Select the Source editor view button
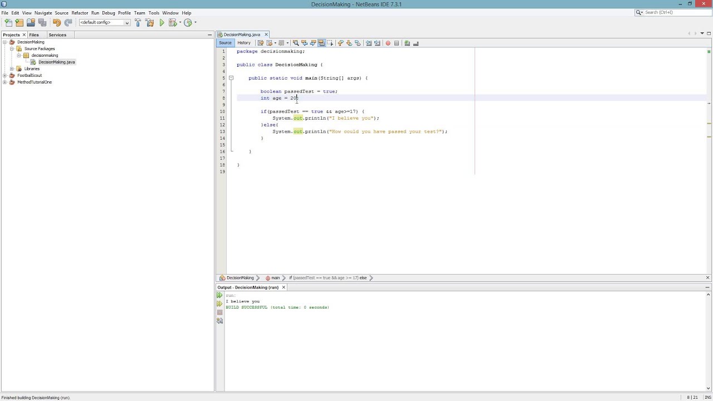The width and height of the screenshot is (713, 401). pos(225,43)
